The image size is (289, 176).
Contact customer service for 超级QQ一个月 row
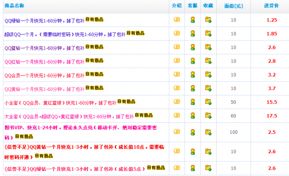pyautogui.click(x=193, y=33)
